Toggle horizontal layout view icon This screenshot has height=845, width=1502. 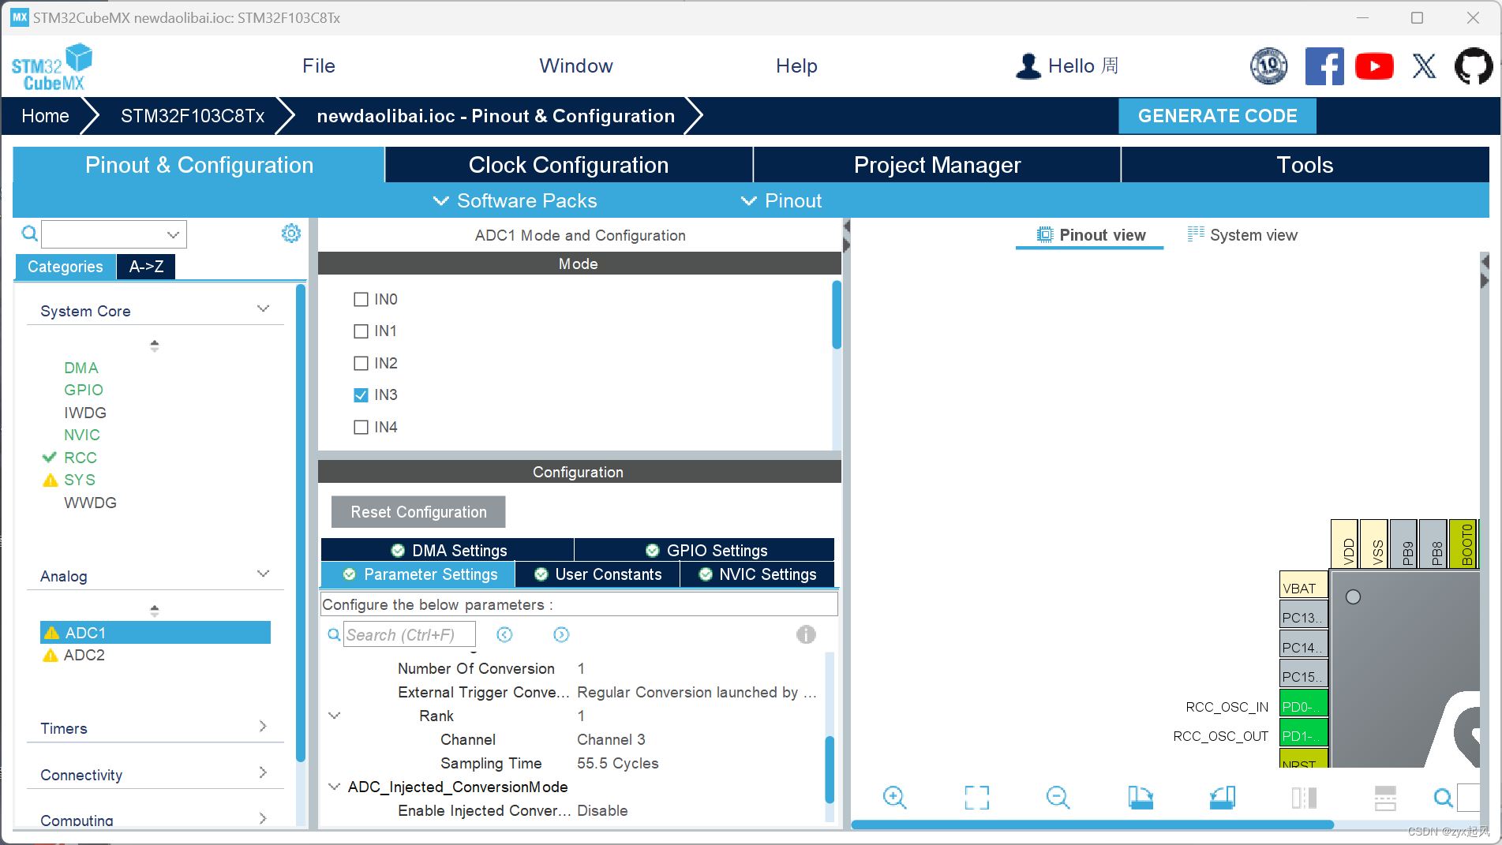tap(1385, 798)
